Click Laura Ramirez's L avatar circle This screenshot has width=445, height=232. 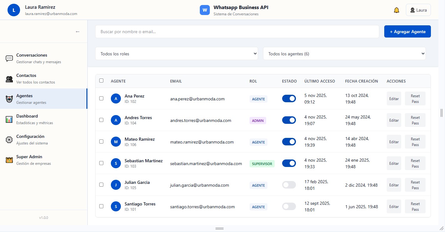tap(14, 10)
